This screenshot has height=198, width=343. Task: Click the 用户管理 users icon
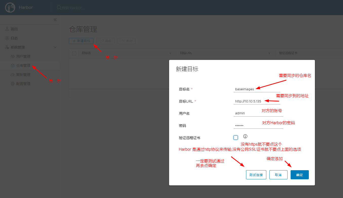[x=13, y=56]
